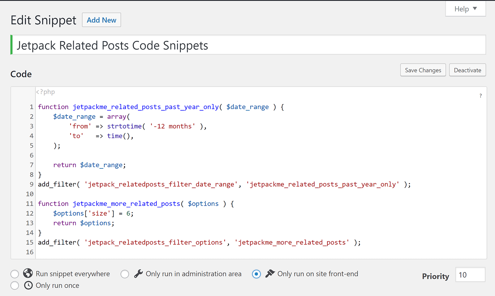Click function name jetpackme_more_related_posts on line 11
Viewport: 495px width, 296px height.
126,204
